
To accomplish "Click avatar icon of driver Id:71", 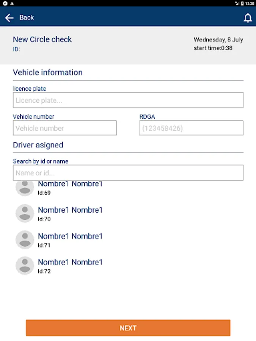I will point(25,239).
